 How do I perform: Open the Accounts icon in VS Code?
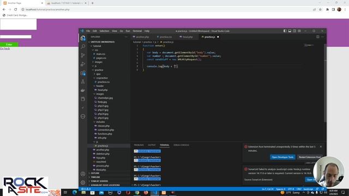pyautogui.click(x=83, y=174)
